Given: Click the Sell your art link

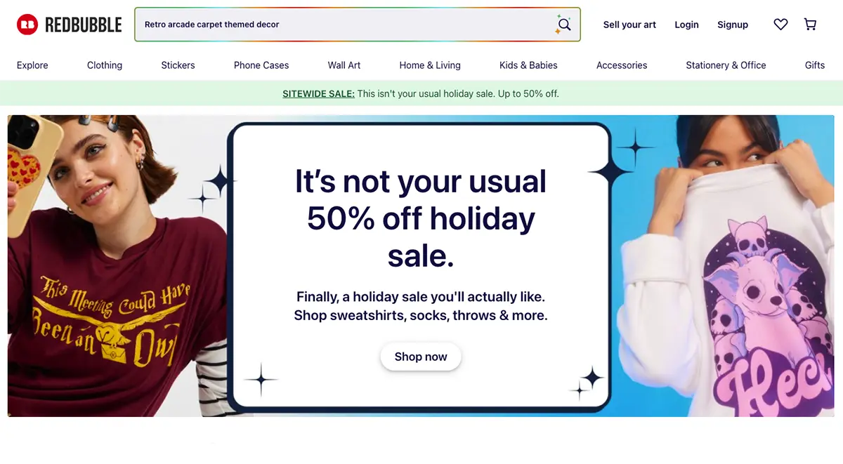Looking at the screenshot, I should [629, 25].
